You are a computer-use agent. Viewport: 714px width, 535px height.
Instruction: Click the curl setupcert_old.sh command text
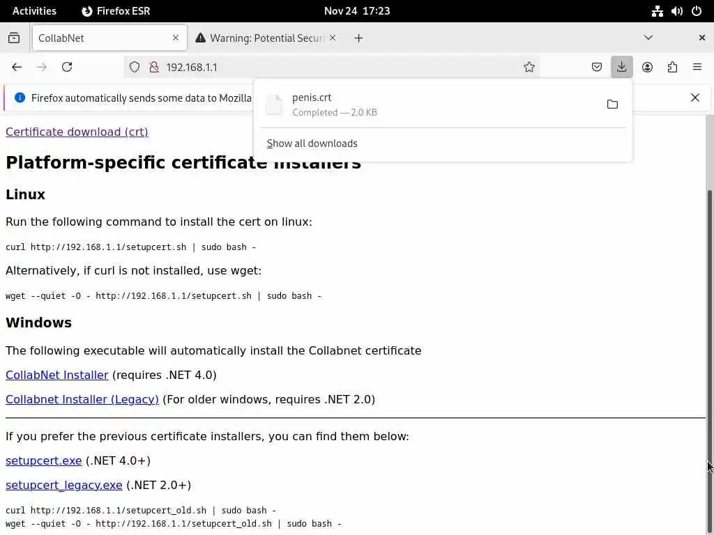click(x=141, y=511)
